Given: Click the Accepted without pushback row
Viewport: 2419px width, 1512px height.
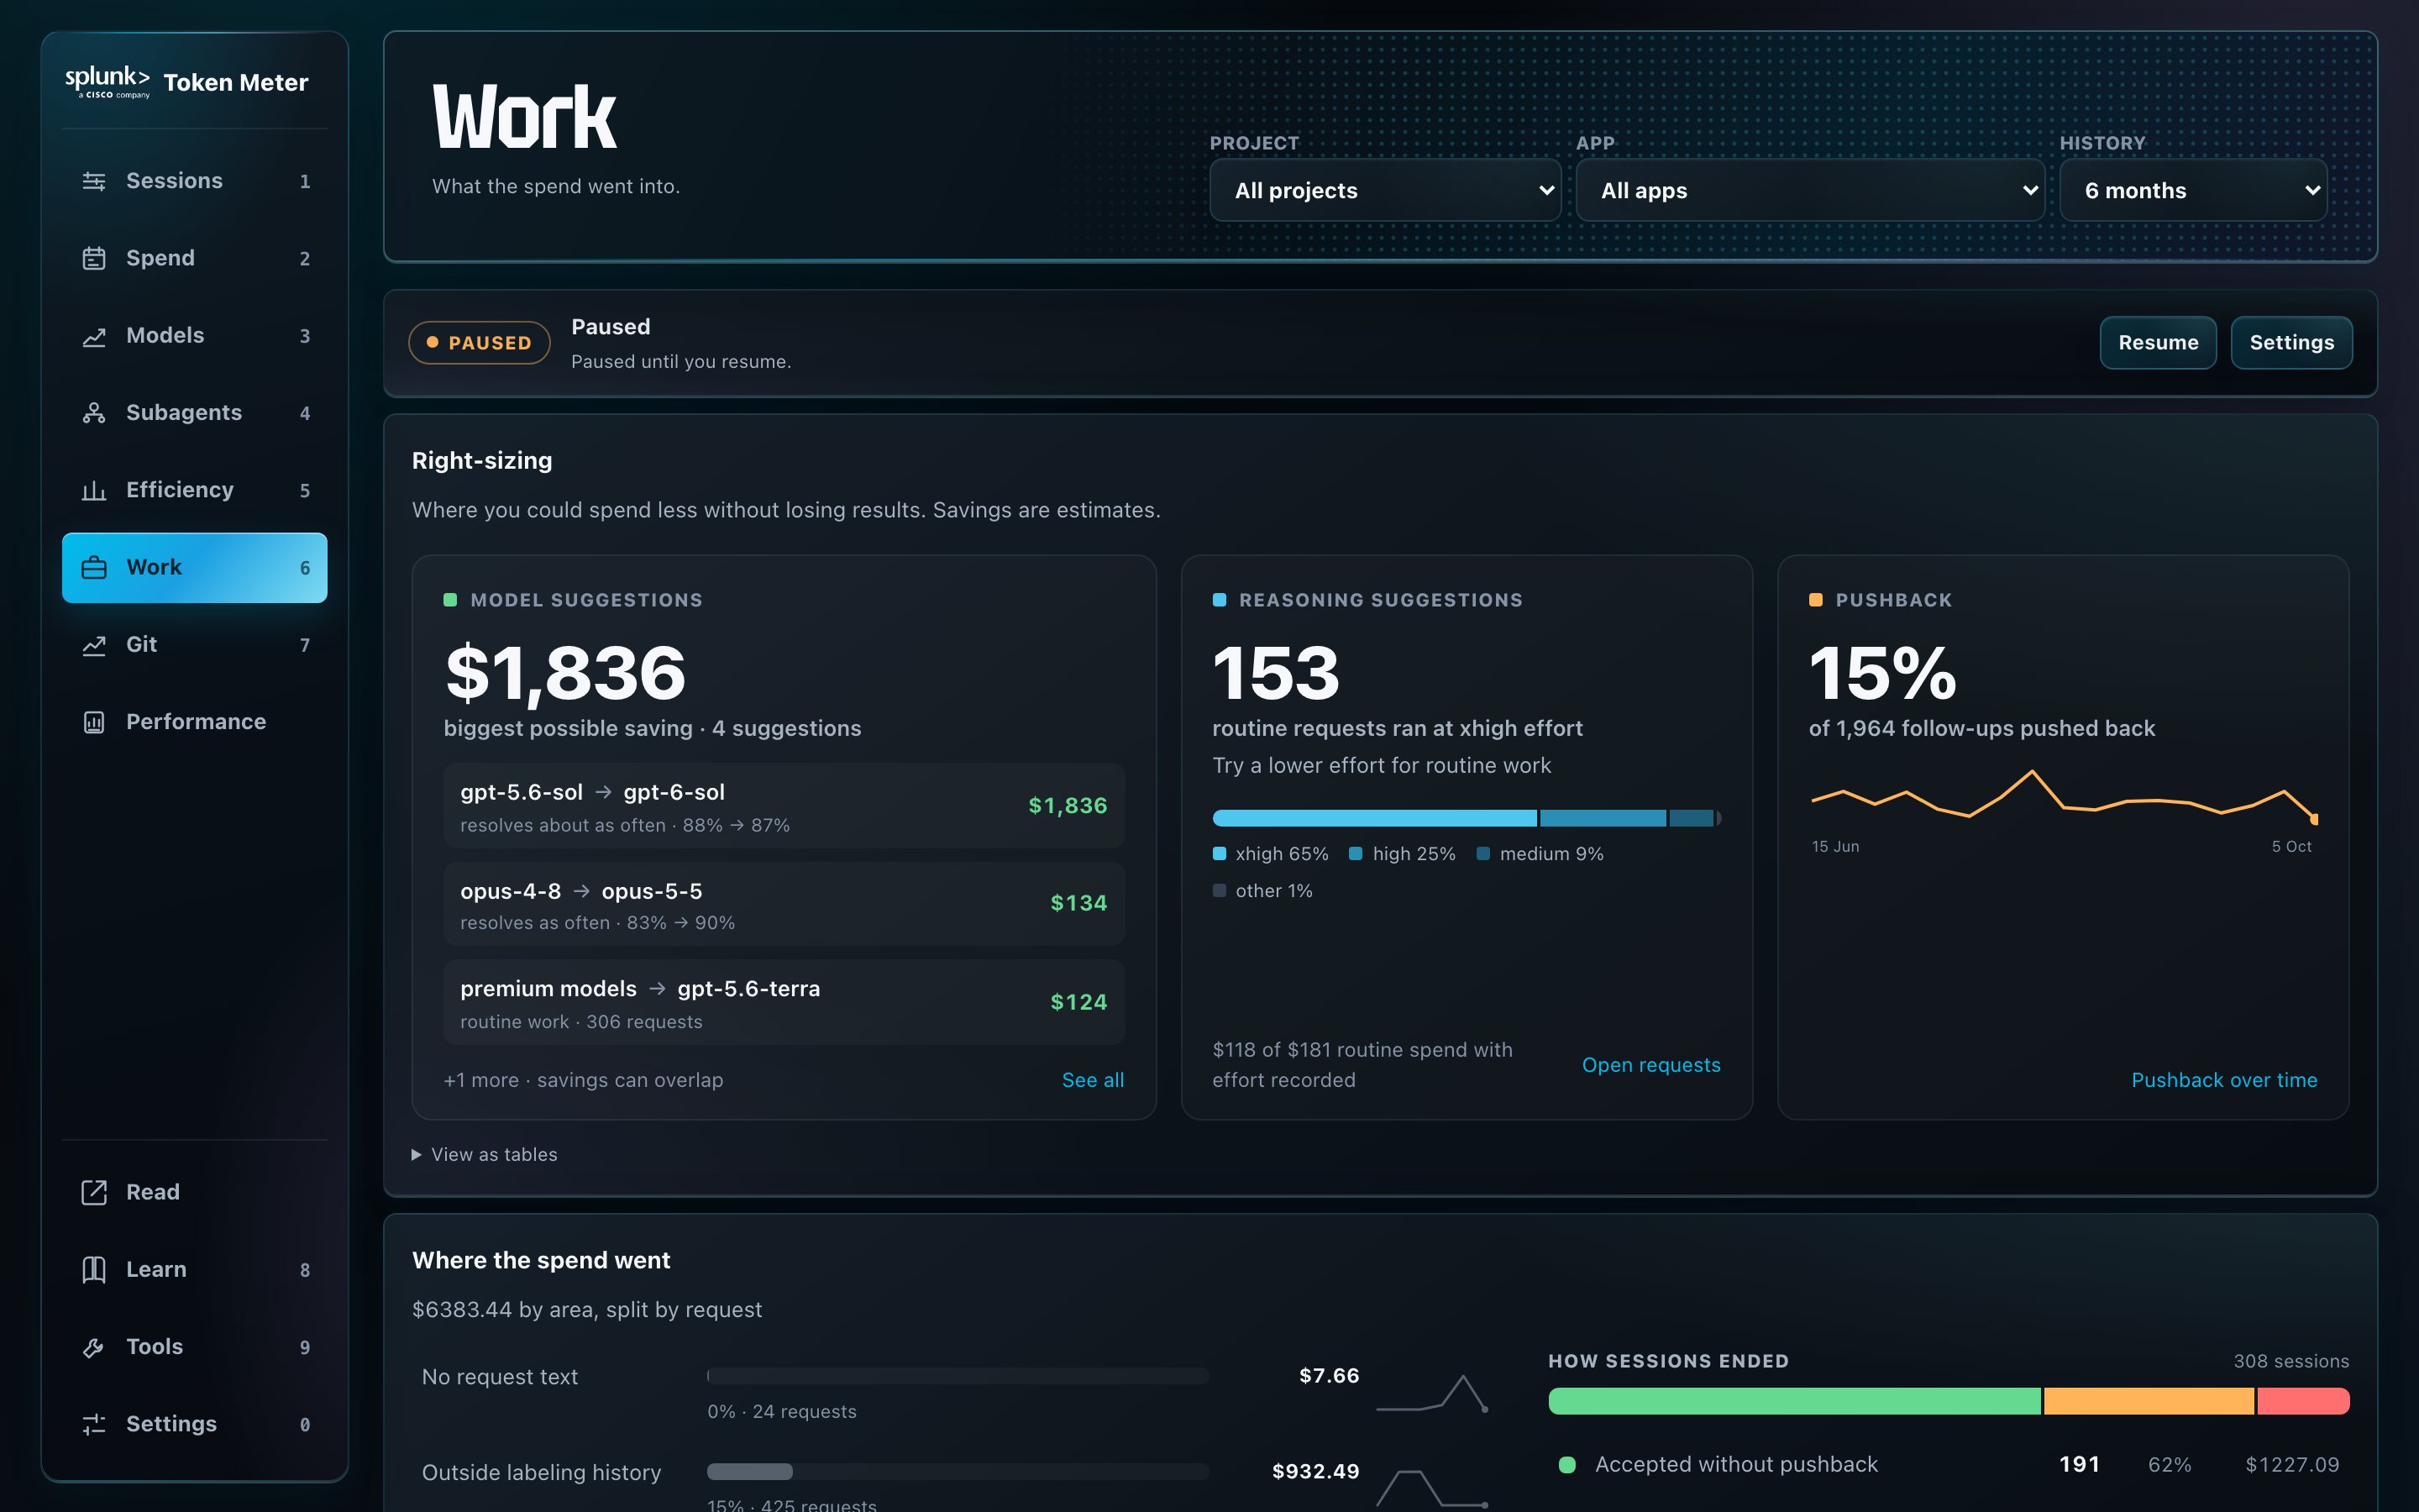Looking at the screenshot, I should 1949,1465.
